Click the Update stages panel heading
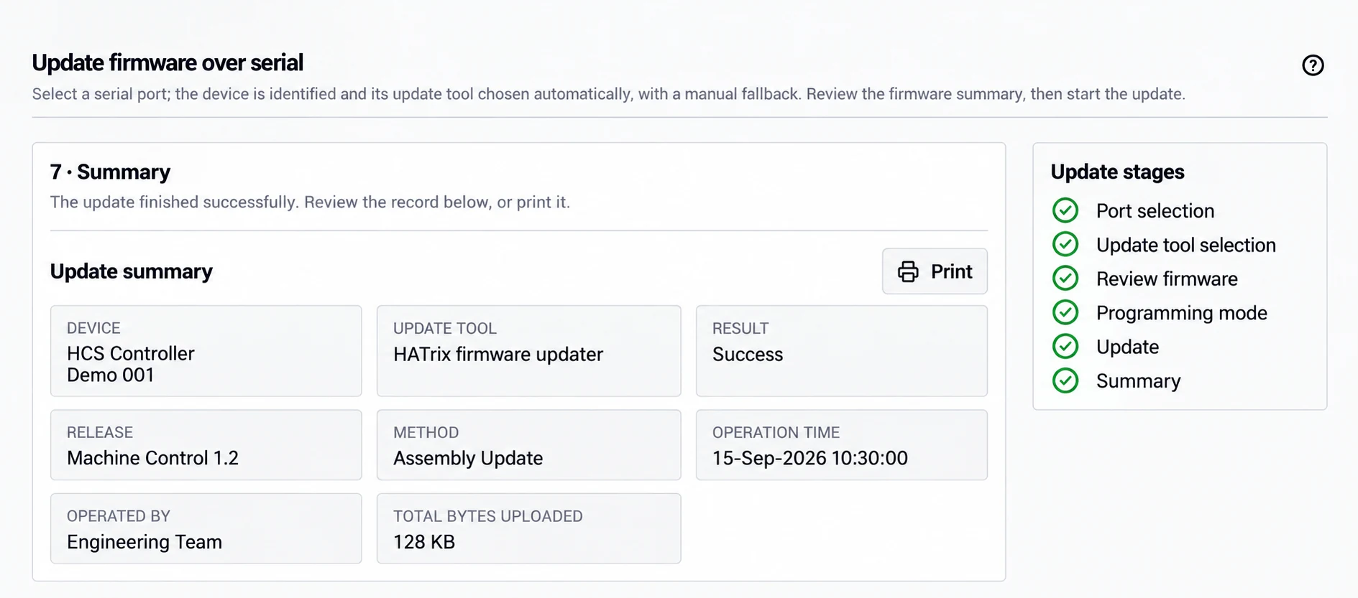This screenshot has height=598, width=1358. [1117, 172]
